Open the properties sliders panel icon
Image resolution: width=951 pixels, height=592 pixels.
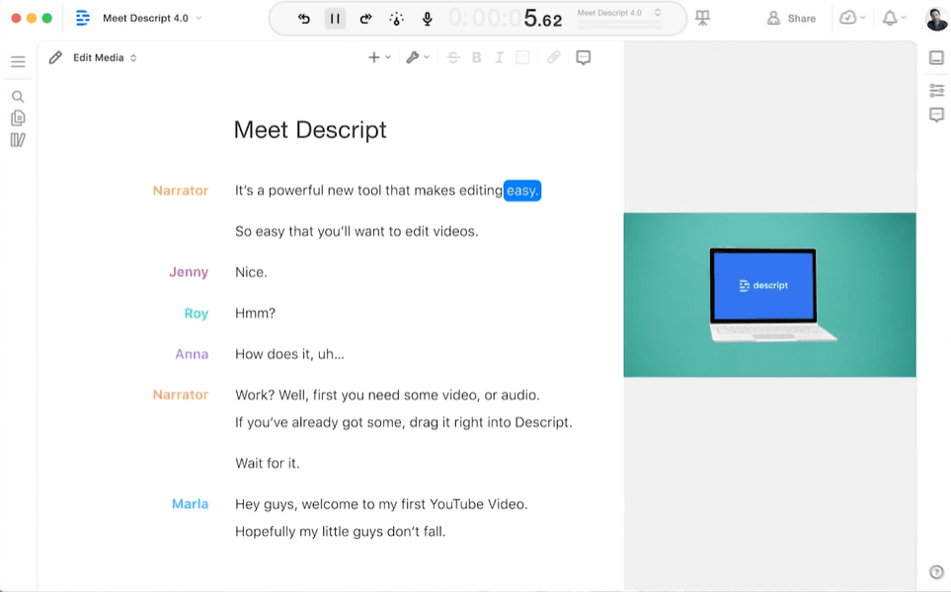(936, 91)
